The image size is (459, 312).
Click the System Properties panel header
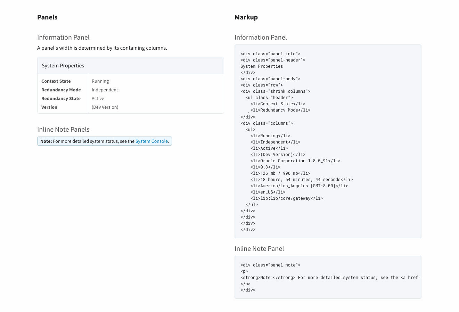tap(63, 66)
